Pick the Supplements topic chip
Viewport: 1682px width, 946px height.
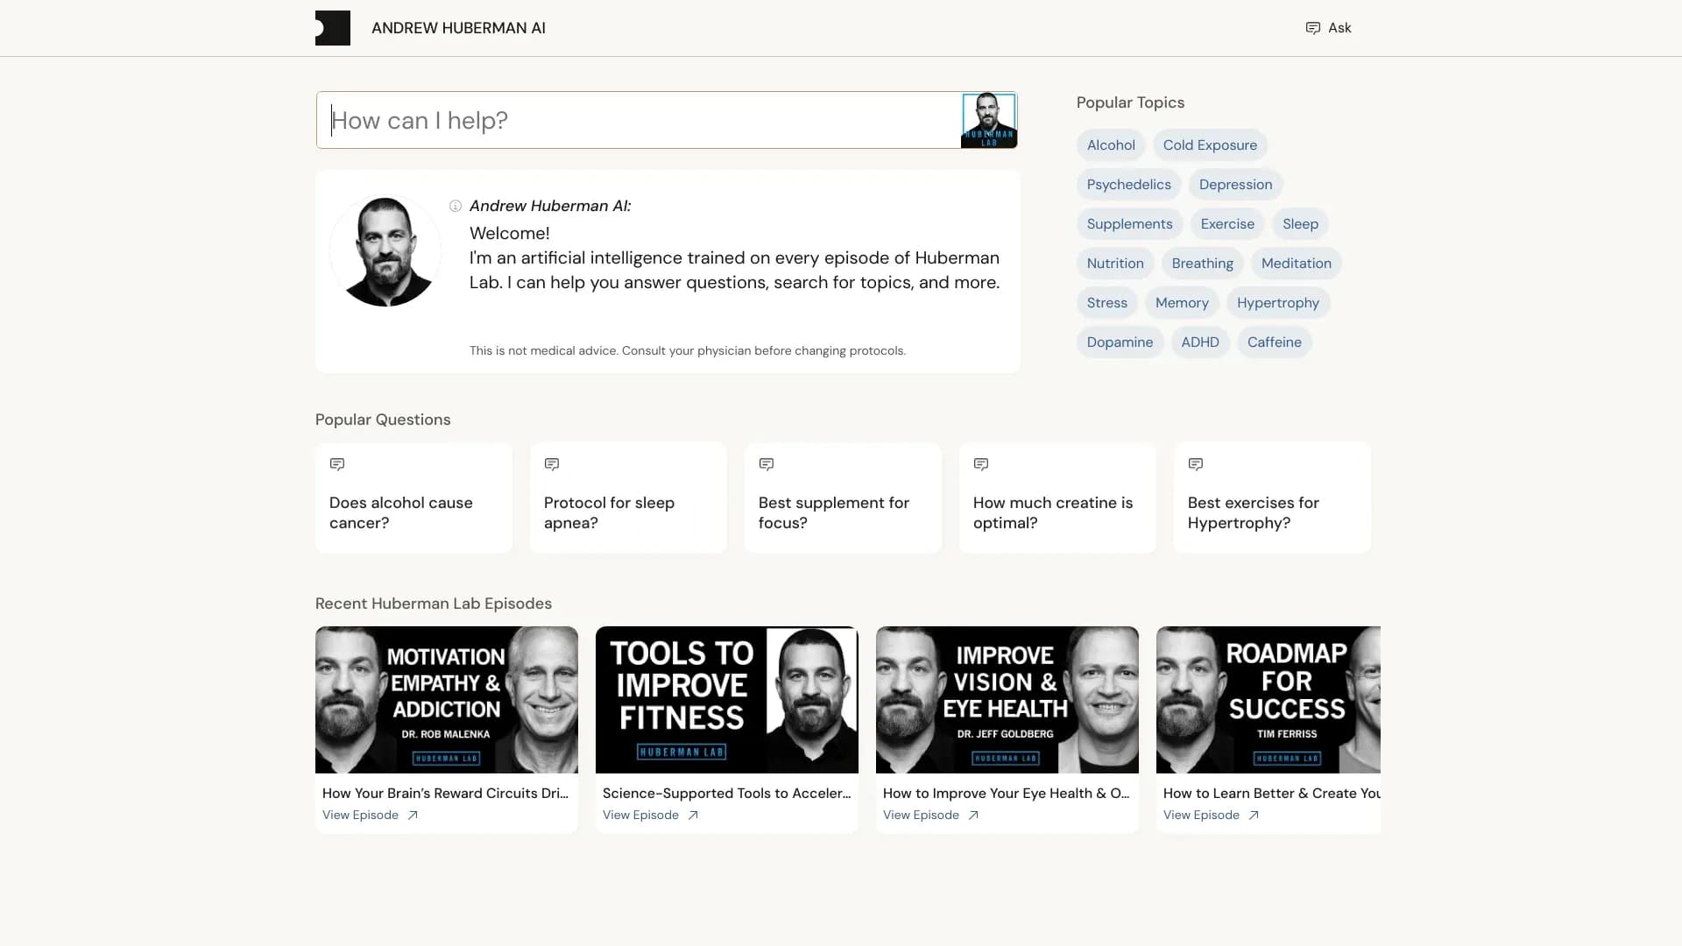click(x=1130, y=224)
